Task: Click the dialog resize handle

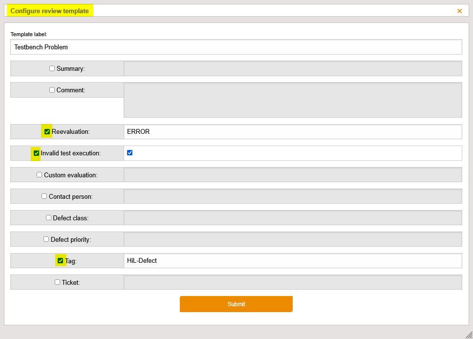Action: coord(468,334)
